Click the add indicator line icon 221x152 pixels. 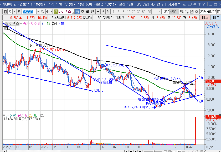pyautogui.click(x=187, y=12)
